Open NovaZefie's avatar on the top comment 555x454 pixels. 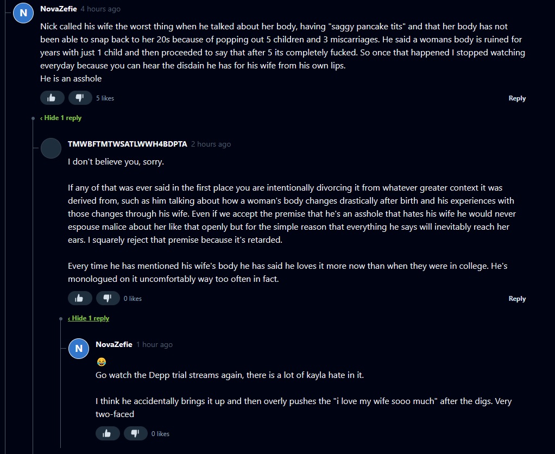coord(23,12)
